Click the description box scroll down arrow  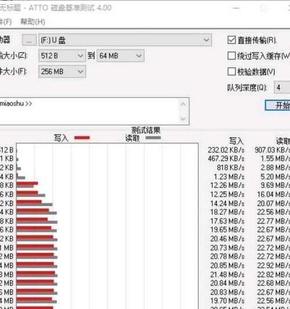tap(183, 119)
